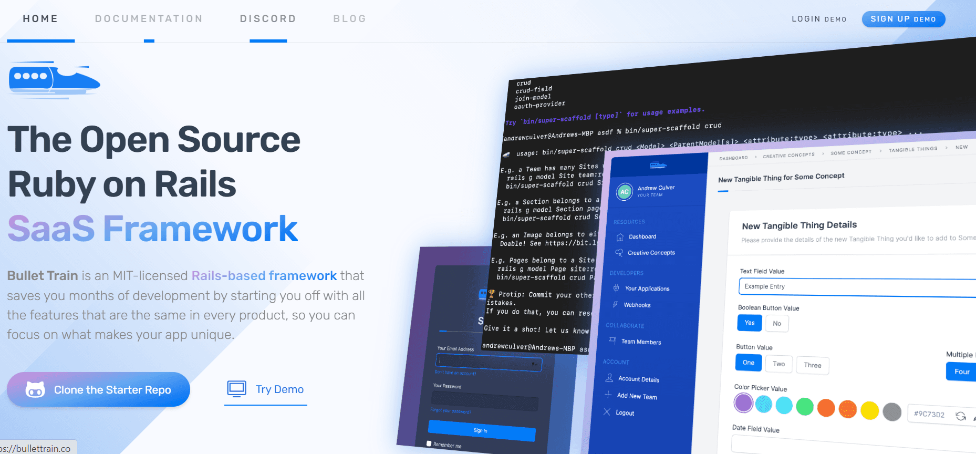Viewport: 976px width, 454px height.
Task: Click the small train logo atop mockup sidebar
Action: pos(658,166)
